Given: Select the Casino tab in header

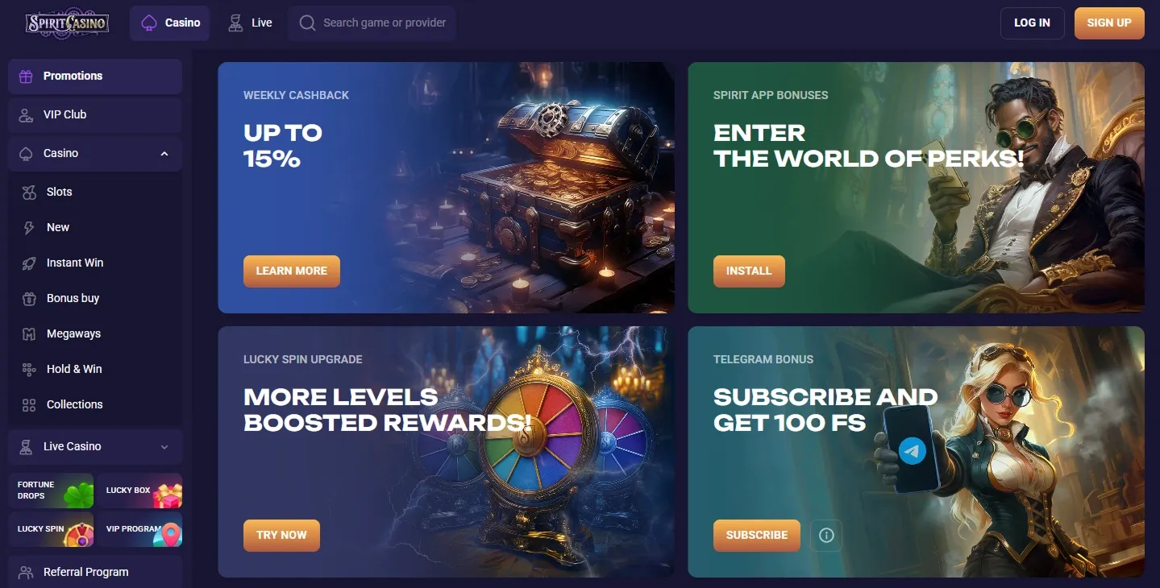Looking at the screenshot, I should [170, 23].
